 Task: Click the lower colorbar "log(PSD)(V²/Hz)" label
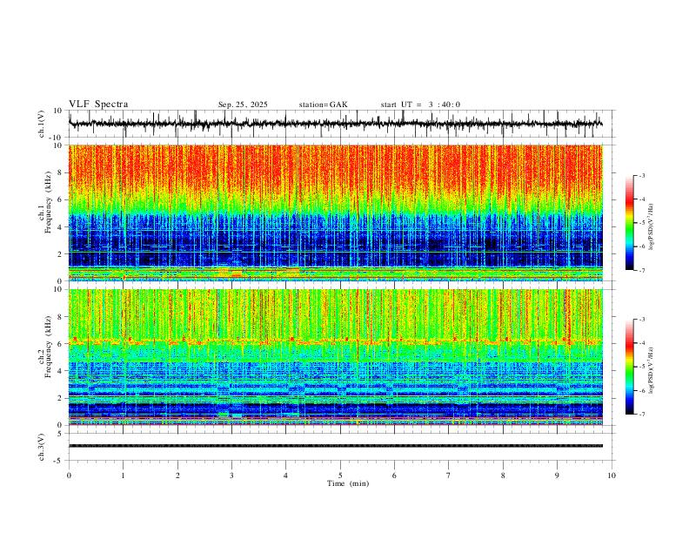(652, 371)
